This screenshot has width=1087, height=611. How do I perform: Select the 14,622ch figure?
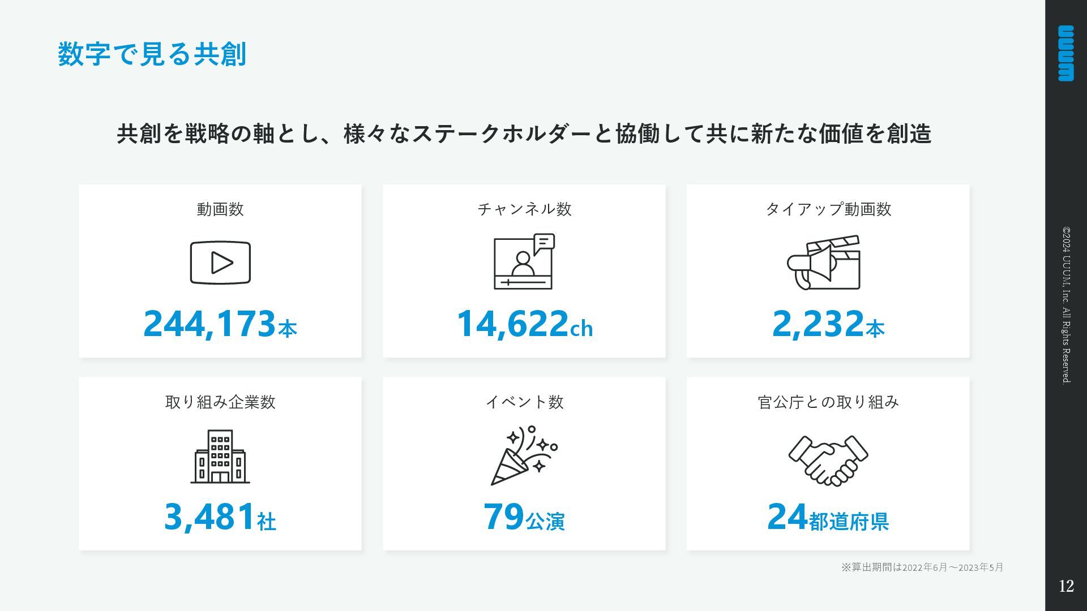click(525, 324)
